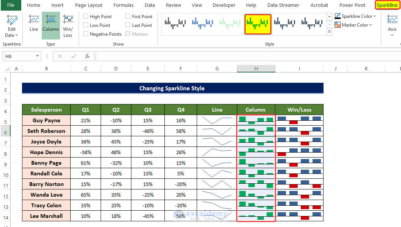Viewport: 401px width, 227px height.
Task: Enable the Last Point checkbox
Action: 128,25
